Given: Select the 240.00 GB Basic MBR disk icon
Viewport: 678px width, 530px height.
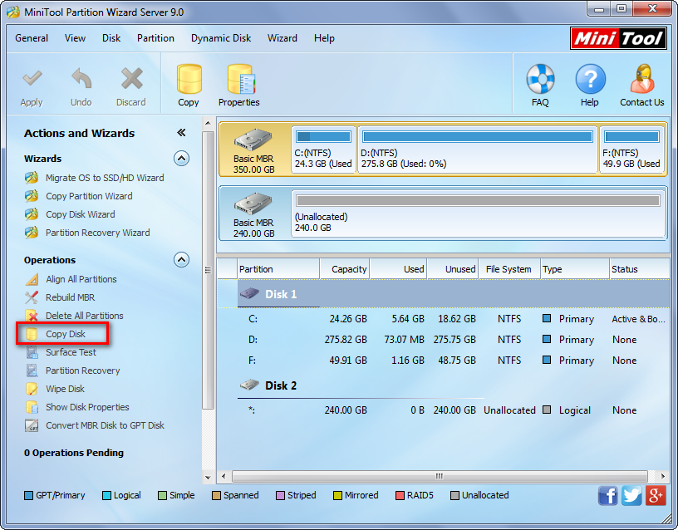Looking at the screenshot, I should click(253, 204).
